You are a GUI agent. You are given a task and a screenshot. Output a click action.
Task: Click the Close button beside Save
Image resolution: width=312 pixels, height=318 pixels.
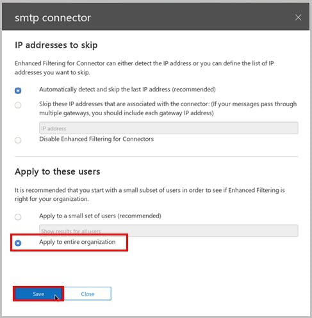coord(88,294)
